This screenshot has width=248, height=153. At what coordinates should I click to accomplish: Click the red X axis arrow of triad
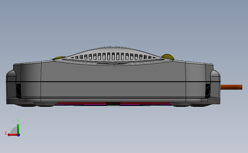pyautogui.click(x=13, y=135)
